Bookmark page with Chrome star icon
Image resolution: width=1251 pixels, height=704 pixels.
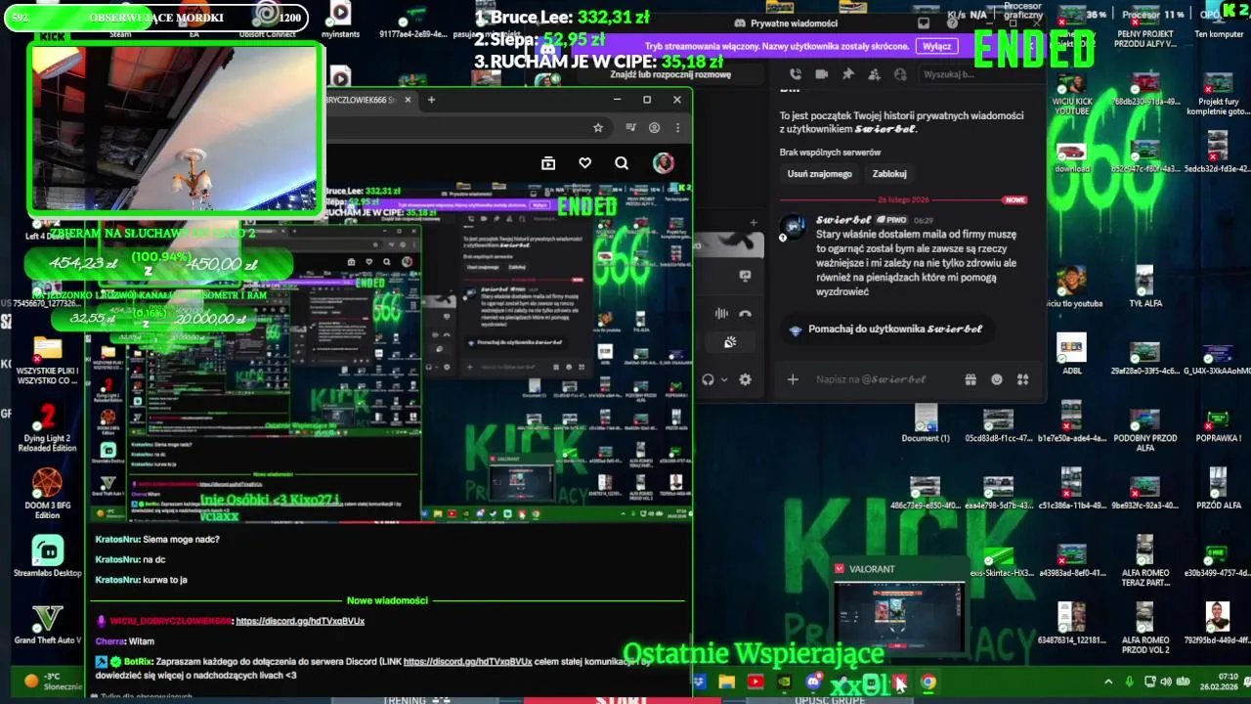click(598, 127)
